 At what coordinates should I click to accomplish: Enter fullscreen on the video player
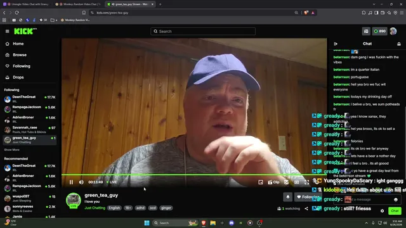point(306,182)
